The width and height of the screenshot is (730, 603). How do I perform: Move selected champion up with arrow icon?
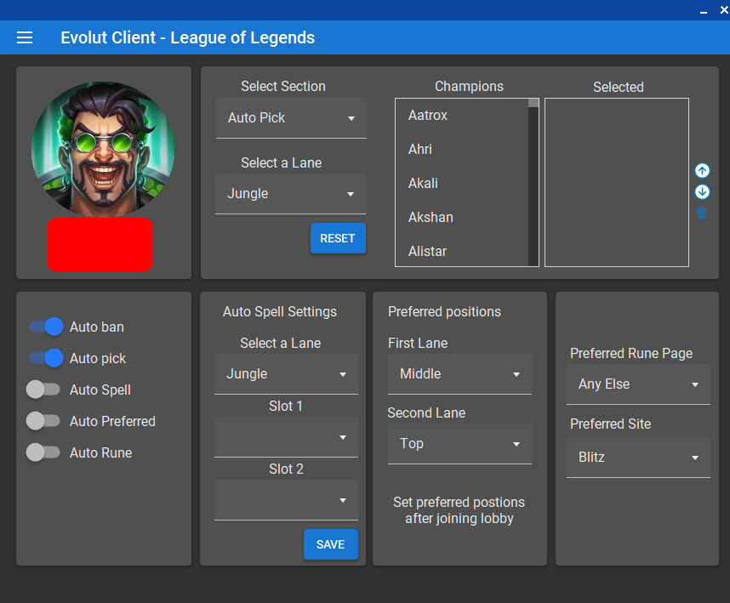[x=702, y=171]
